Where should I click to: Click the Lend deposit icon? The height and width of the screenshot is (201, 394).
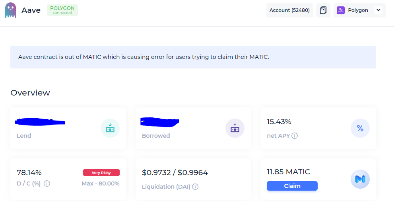tap(110, 128)
